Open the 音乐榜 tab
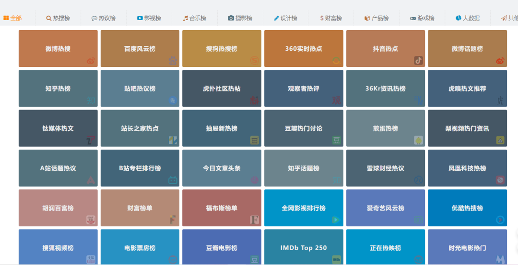518x265 pixels. click(x=195, y=18)
